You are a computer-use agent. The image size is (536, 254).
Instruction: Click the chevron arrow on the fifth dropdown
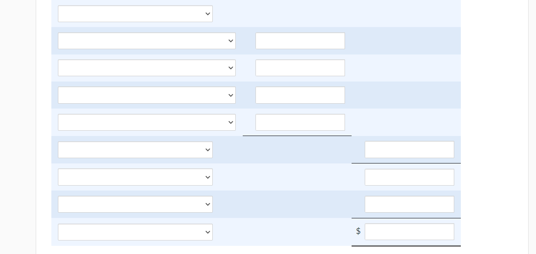[x=230, y=122]
